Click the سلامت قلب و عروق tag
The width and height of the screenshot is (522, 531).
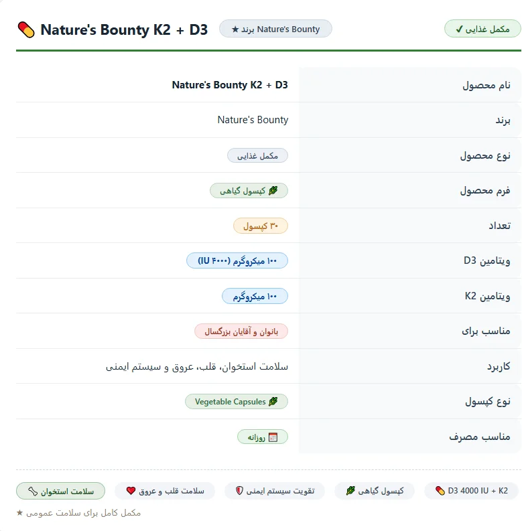[165, 491]
